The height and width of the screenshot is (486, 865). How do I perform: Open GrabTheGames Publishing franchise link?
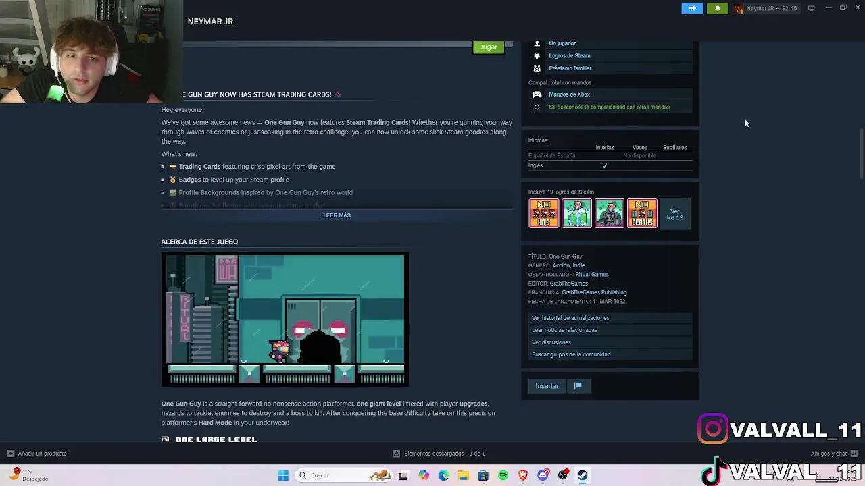pyautogui.click(x=594, y=292)
